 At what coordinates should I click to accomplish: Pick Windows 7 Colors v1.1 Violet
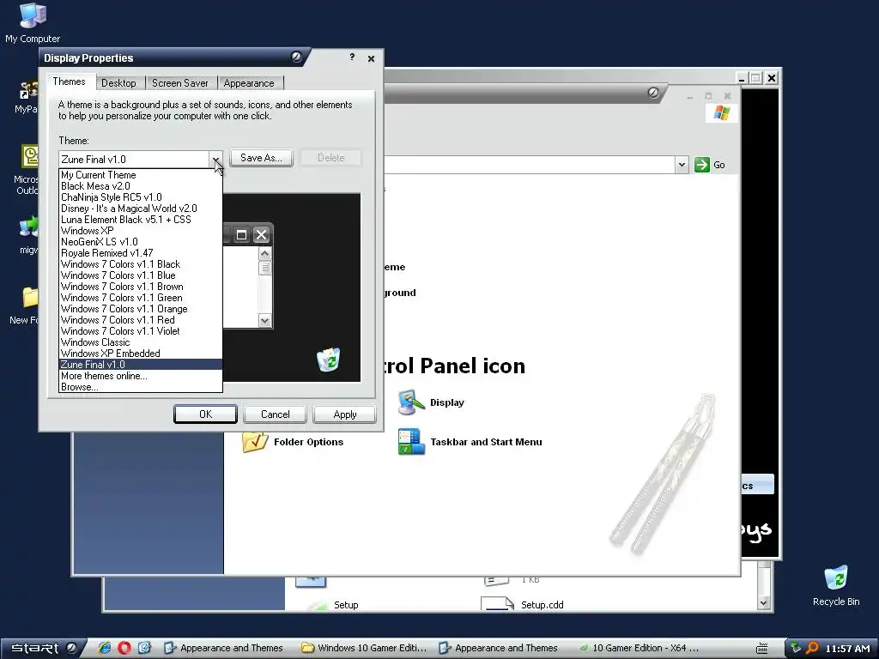tap(141, 331)
